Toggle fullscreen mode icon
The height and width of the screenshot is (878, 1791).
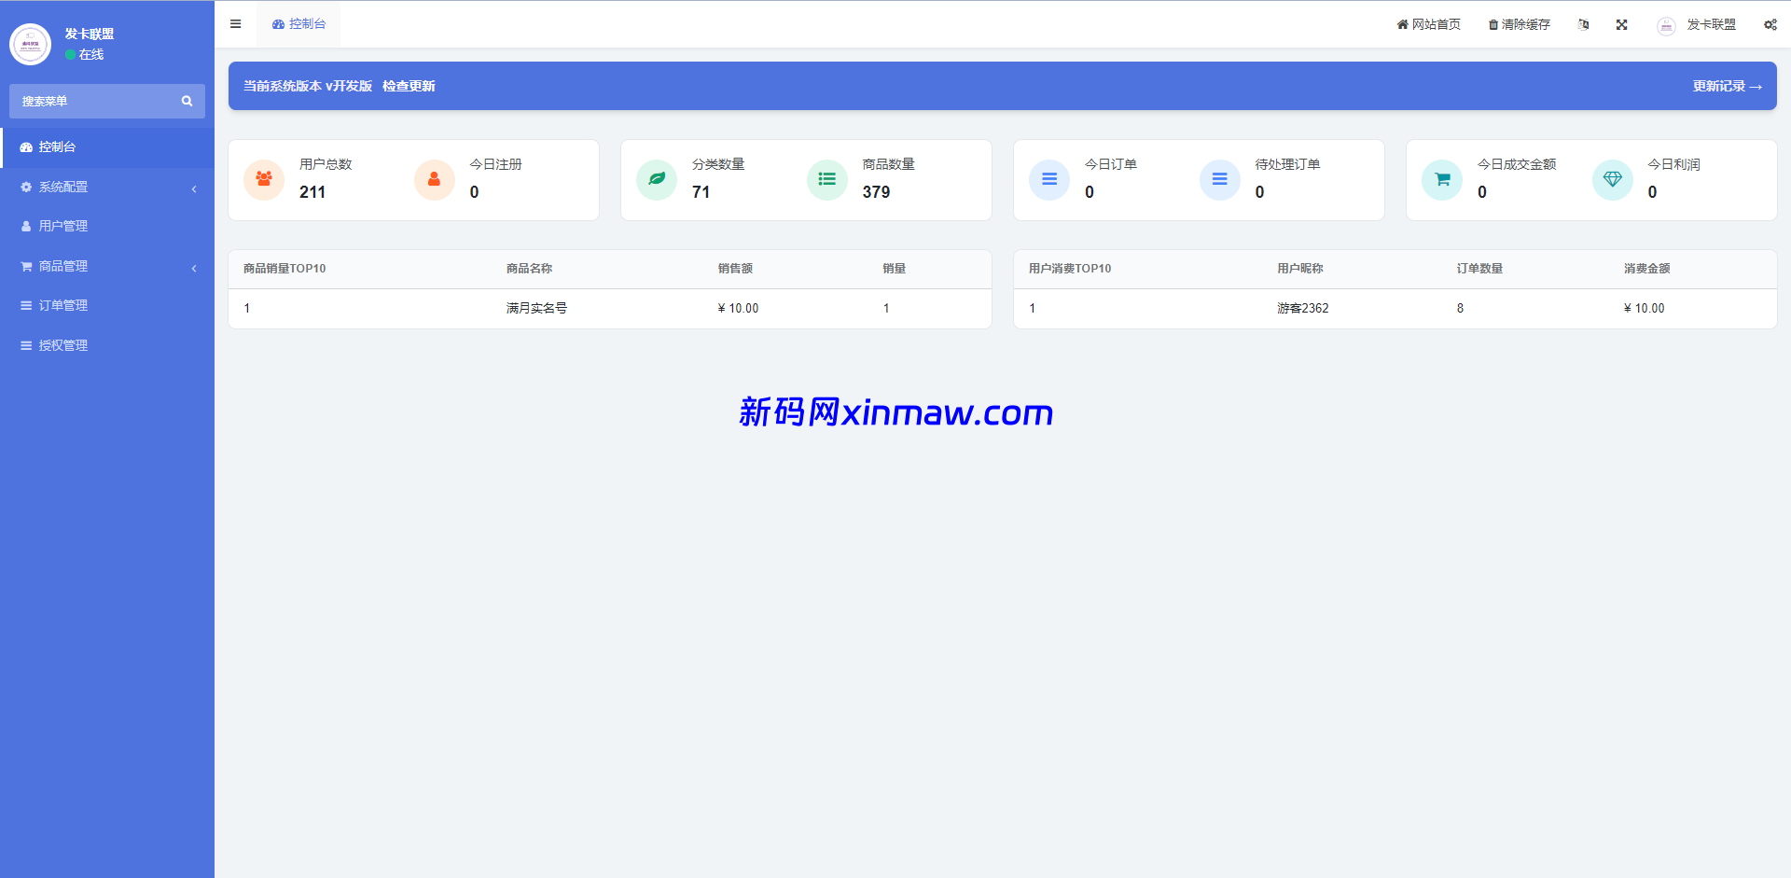1622,25
